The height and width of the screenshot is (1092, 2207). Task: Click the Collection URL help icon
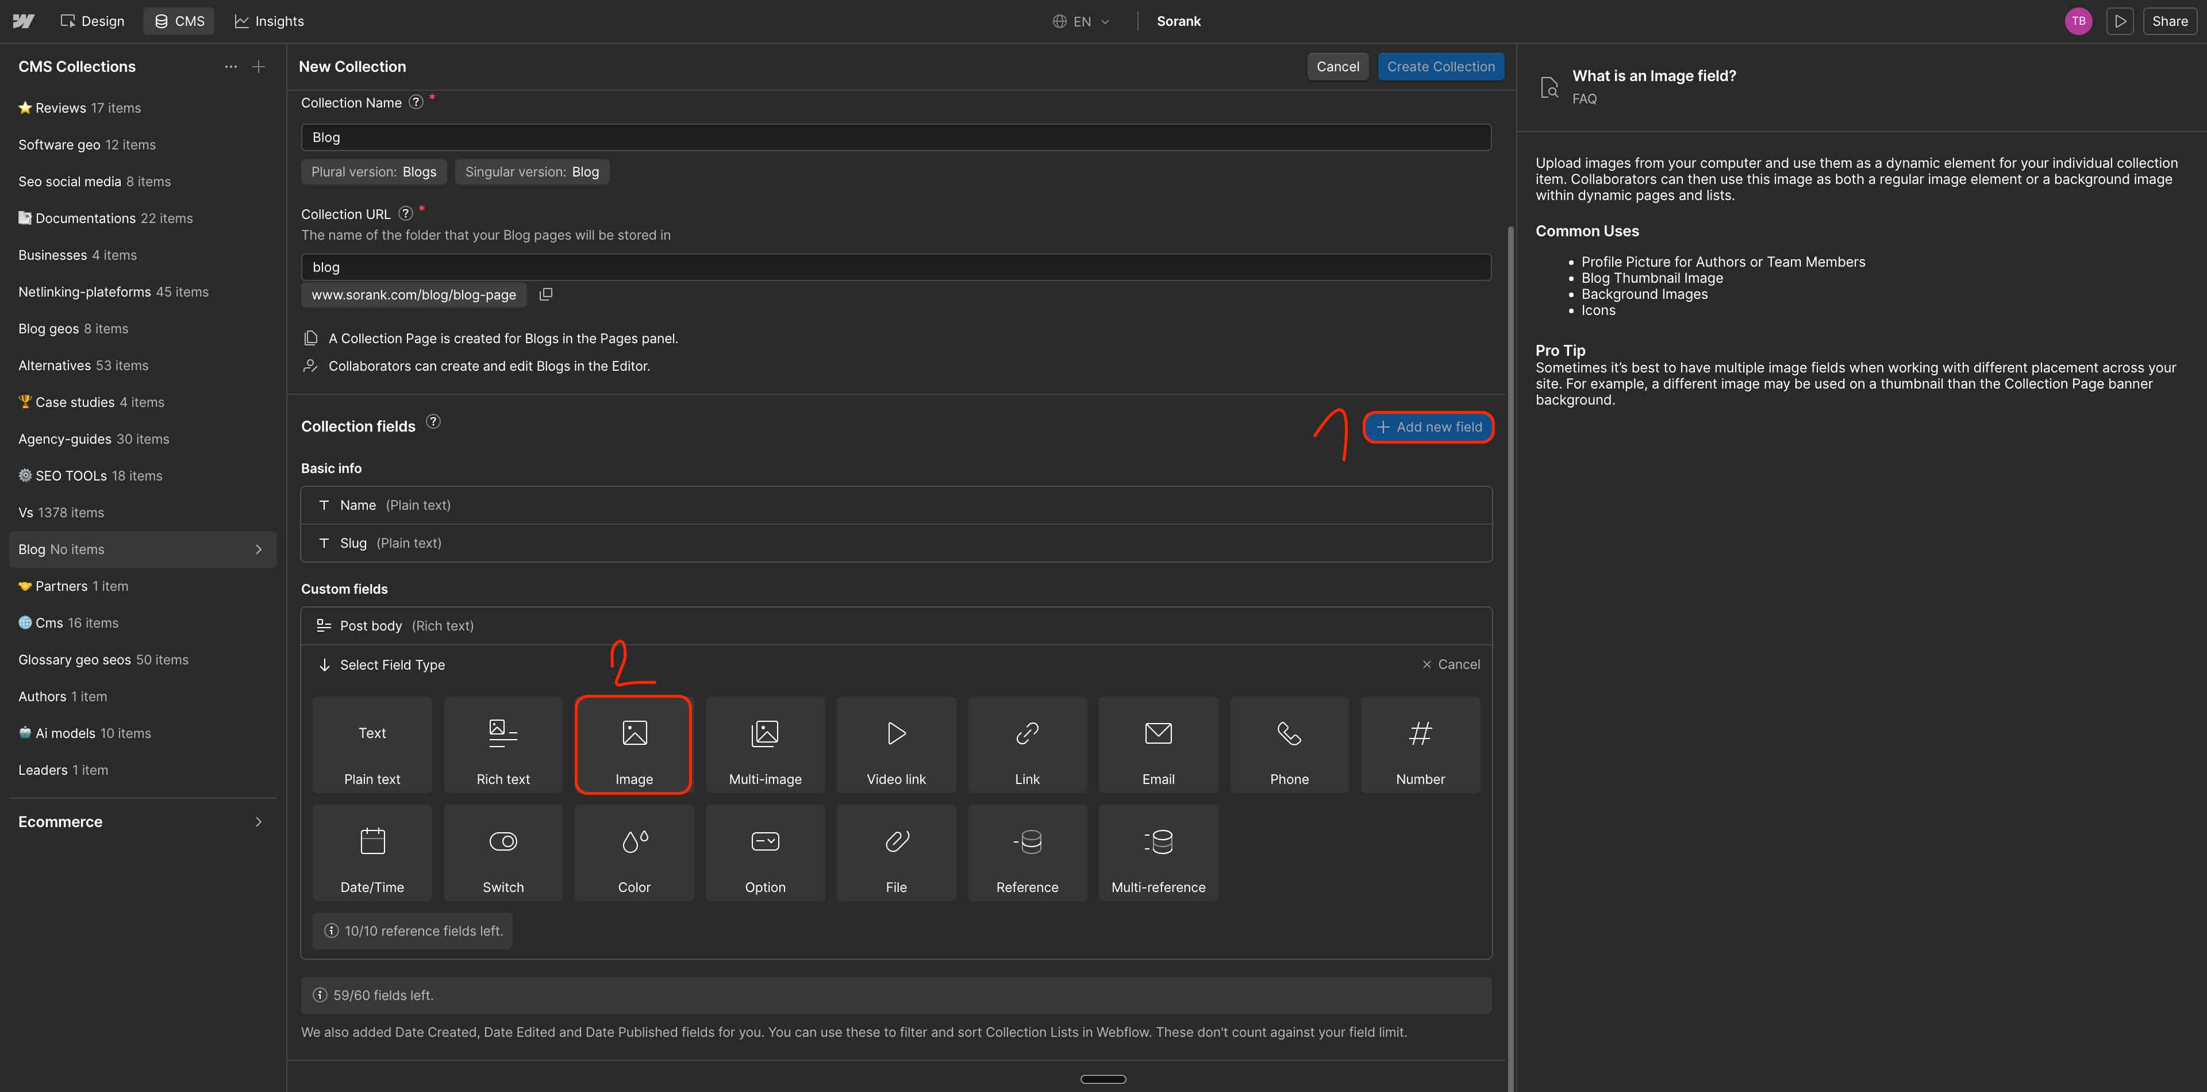pyautogui.click(x=405, y=213)
